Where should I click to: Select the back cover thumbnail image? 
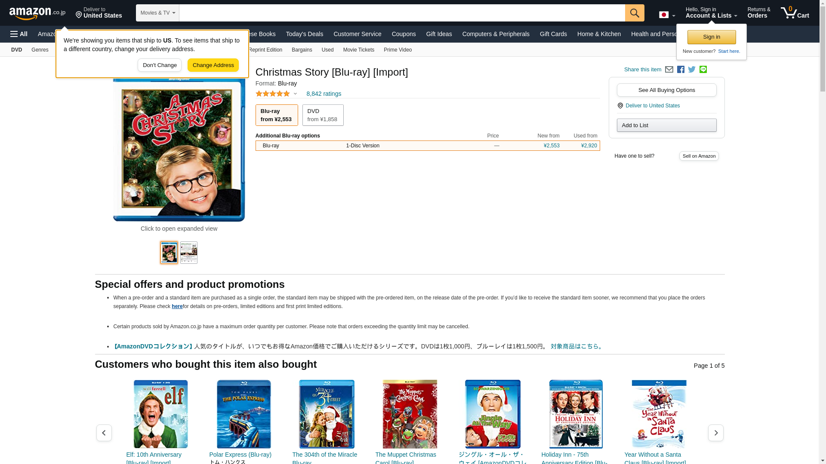point(189,253)
